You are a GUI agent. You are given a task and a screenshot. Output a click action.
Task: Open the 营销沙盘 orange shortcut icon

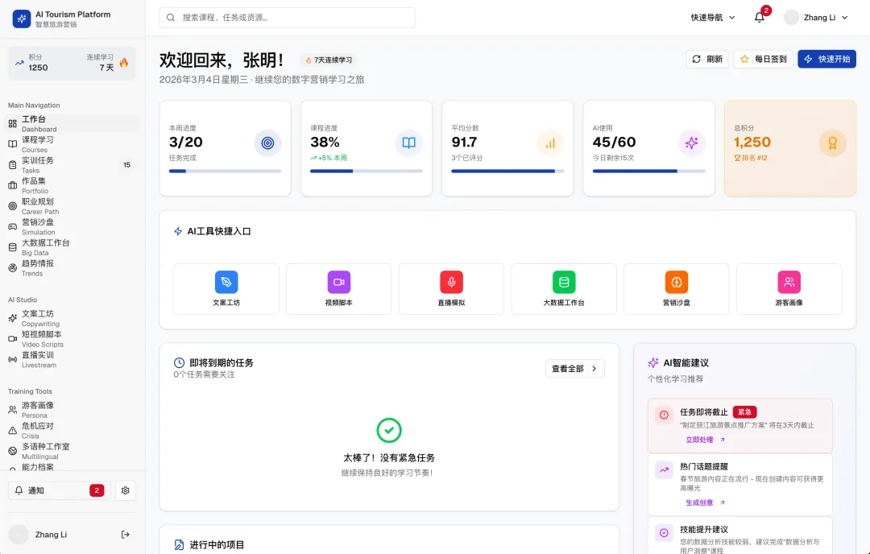(x=677, y=283)
